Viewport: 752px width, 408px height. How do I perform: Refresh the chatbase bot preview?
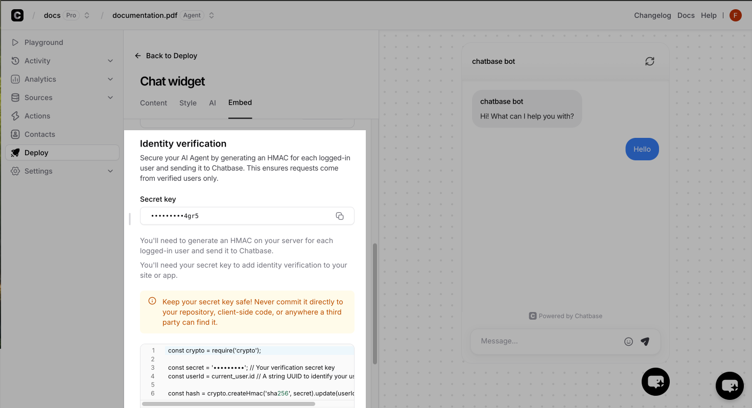[650, 61]
